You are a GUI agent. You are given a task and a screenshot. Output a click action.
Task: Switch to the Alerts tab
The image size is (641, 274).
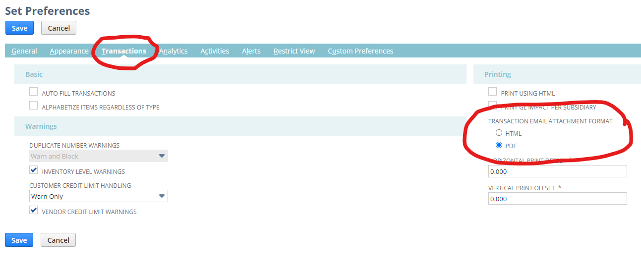point(251,51)
